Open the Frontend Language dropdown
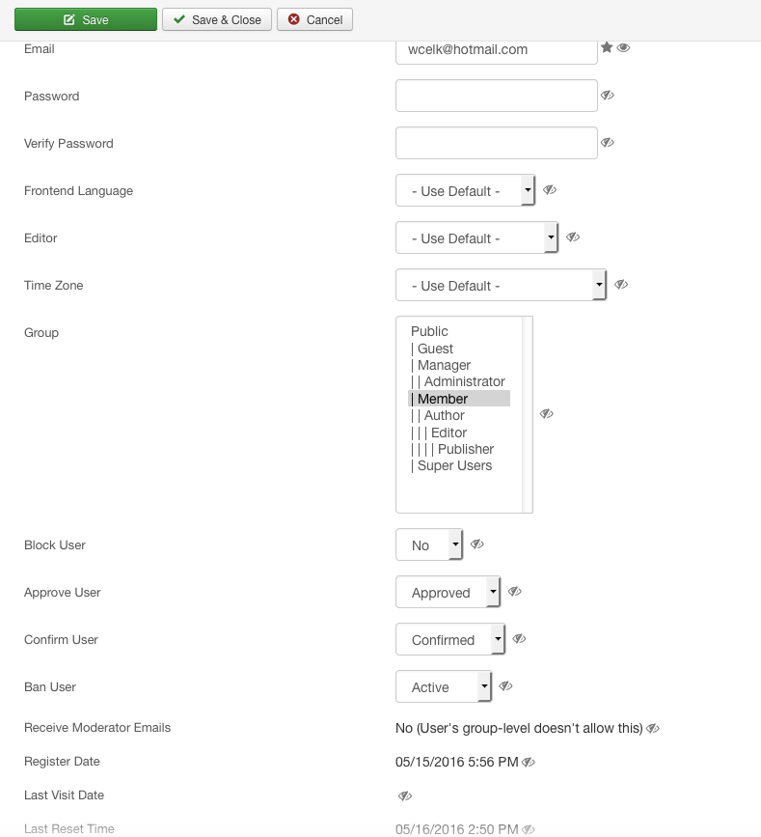Viewport: 761px width, 837px height. 465,191
